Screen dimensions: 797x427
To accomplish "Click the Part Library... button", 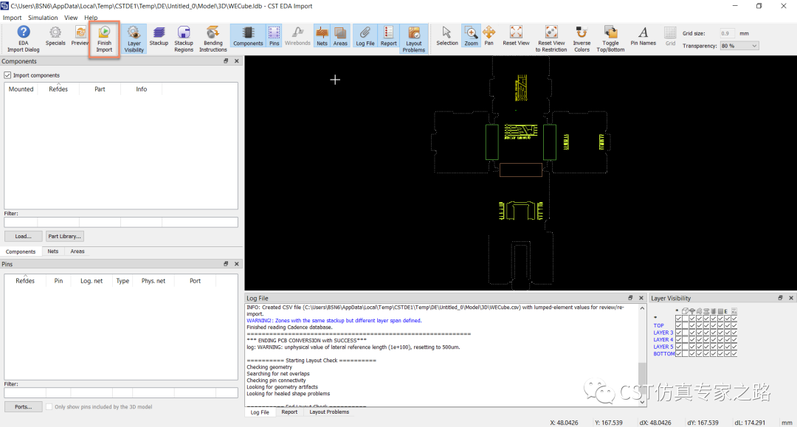I will 64,236.
